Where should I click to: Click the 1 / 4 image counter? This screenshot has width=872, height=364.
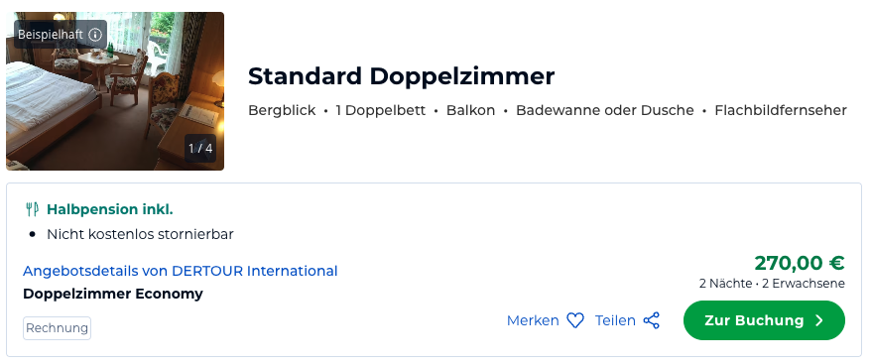point(200,149)
